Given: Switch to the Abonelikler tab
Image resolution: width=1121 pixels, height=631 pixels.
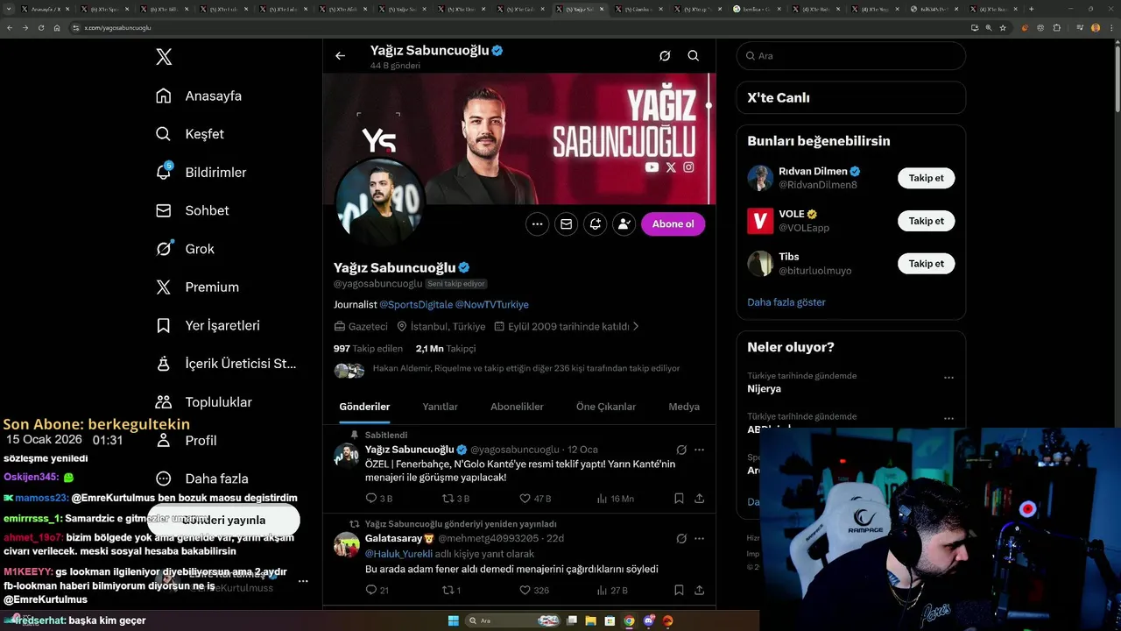Looking at the screenshot, I should tap(517, 407).
